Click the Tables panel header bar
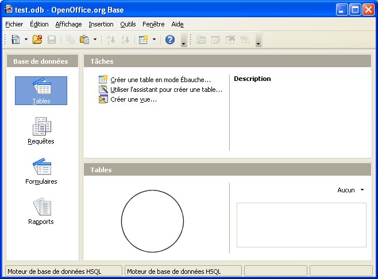Screen dimensions: 378x279 pyautogui.click(x=227, y=169)
